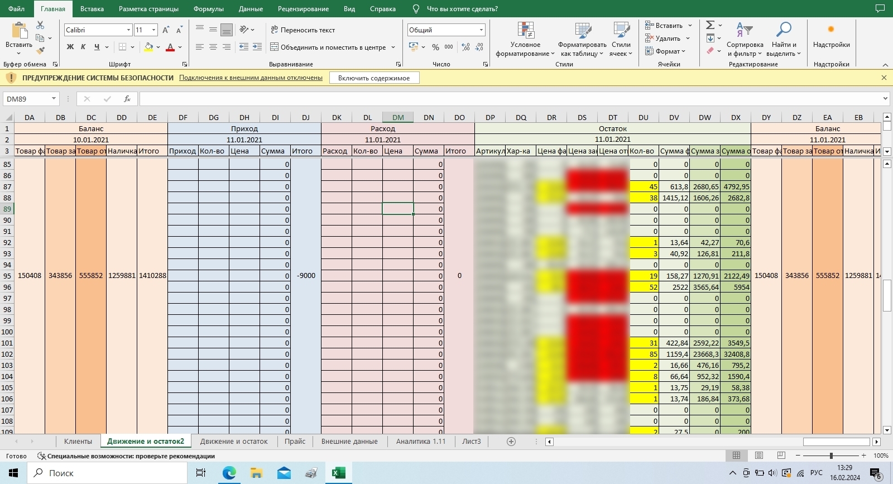Open the Объединить и поместить в центре dropdown arrow

[393, 47]
